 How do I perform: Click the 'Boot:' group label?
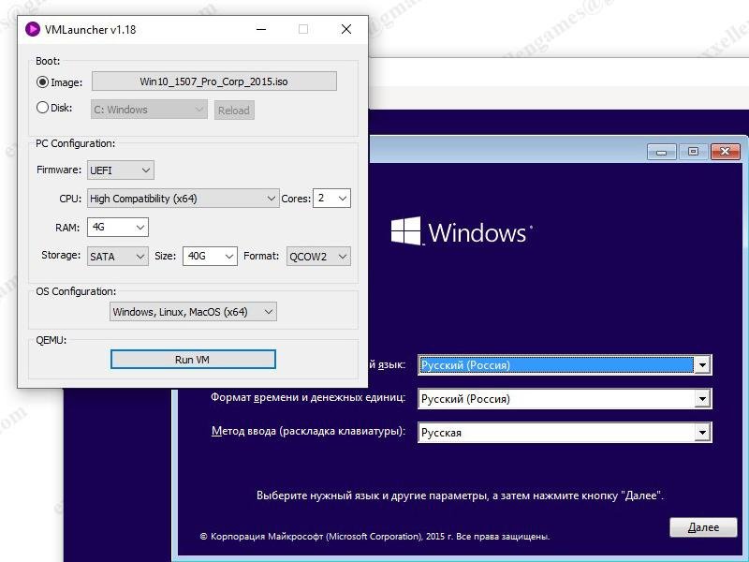(x=48, y=61)
